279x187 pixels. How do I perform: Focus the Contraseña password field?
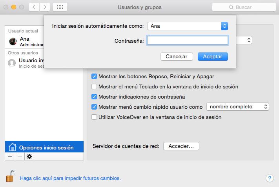187,40
